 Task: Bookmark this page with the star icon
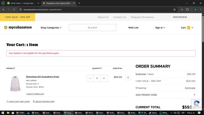tap(174, 10)
